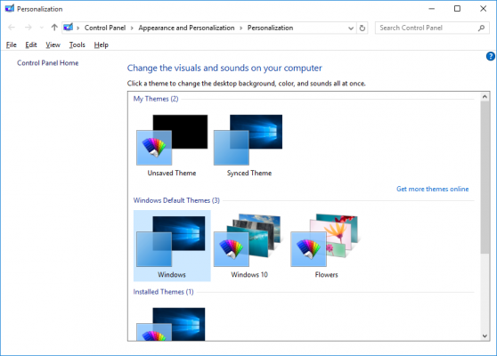Refresh the Personalization page
This screenshot has width=497, height=356.
pyautogui.click(x=362, y=28)
